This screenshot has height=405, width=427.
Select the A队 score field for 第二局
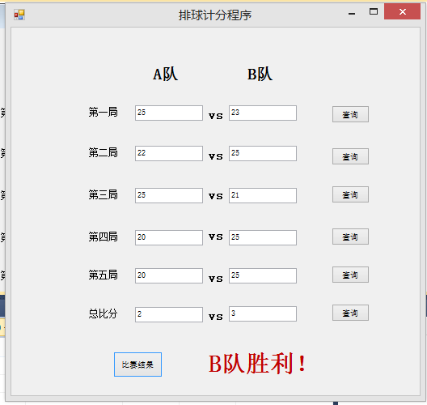(169, 153)
